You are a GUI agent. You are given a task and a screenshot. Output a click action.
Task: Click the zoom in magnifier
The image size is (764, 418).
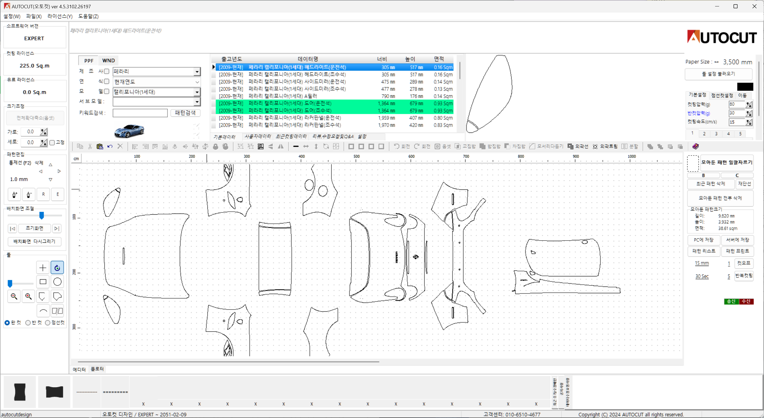pyautogui.click(x=29, y=296)
